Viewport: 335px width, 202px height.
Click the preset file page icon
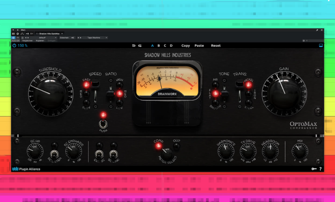23,38
